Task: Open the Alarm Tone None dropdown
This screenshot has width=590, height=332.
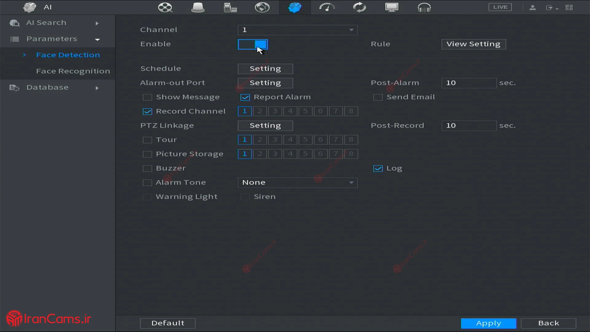Action: pos(297,183)
